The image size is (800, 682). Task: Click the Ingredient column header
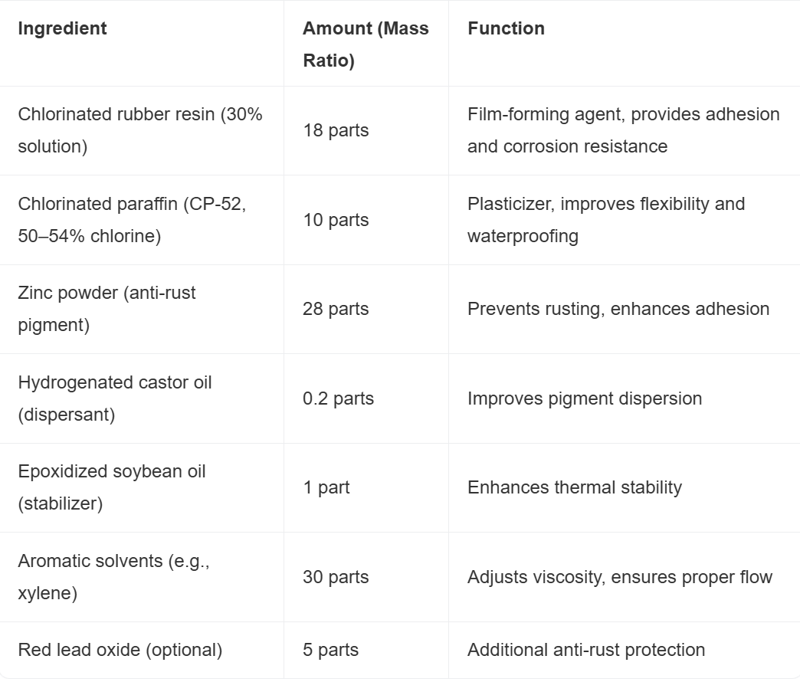(x=62, y=28)
